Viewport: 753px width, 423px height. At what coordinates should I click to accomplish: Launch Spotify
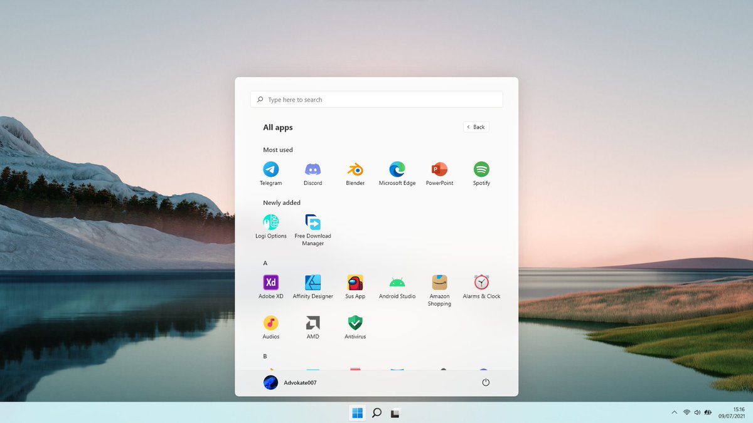pos(481,174)
